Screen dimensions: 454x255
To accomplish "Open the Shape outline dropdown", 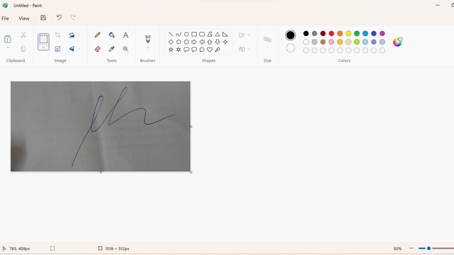I will click(x=245, y=35).
